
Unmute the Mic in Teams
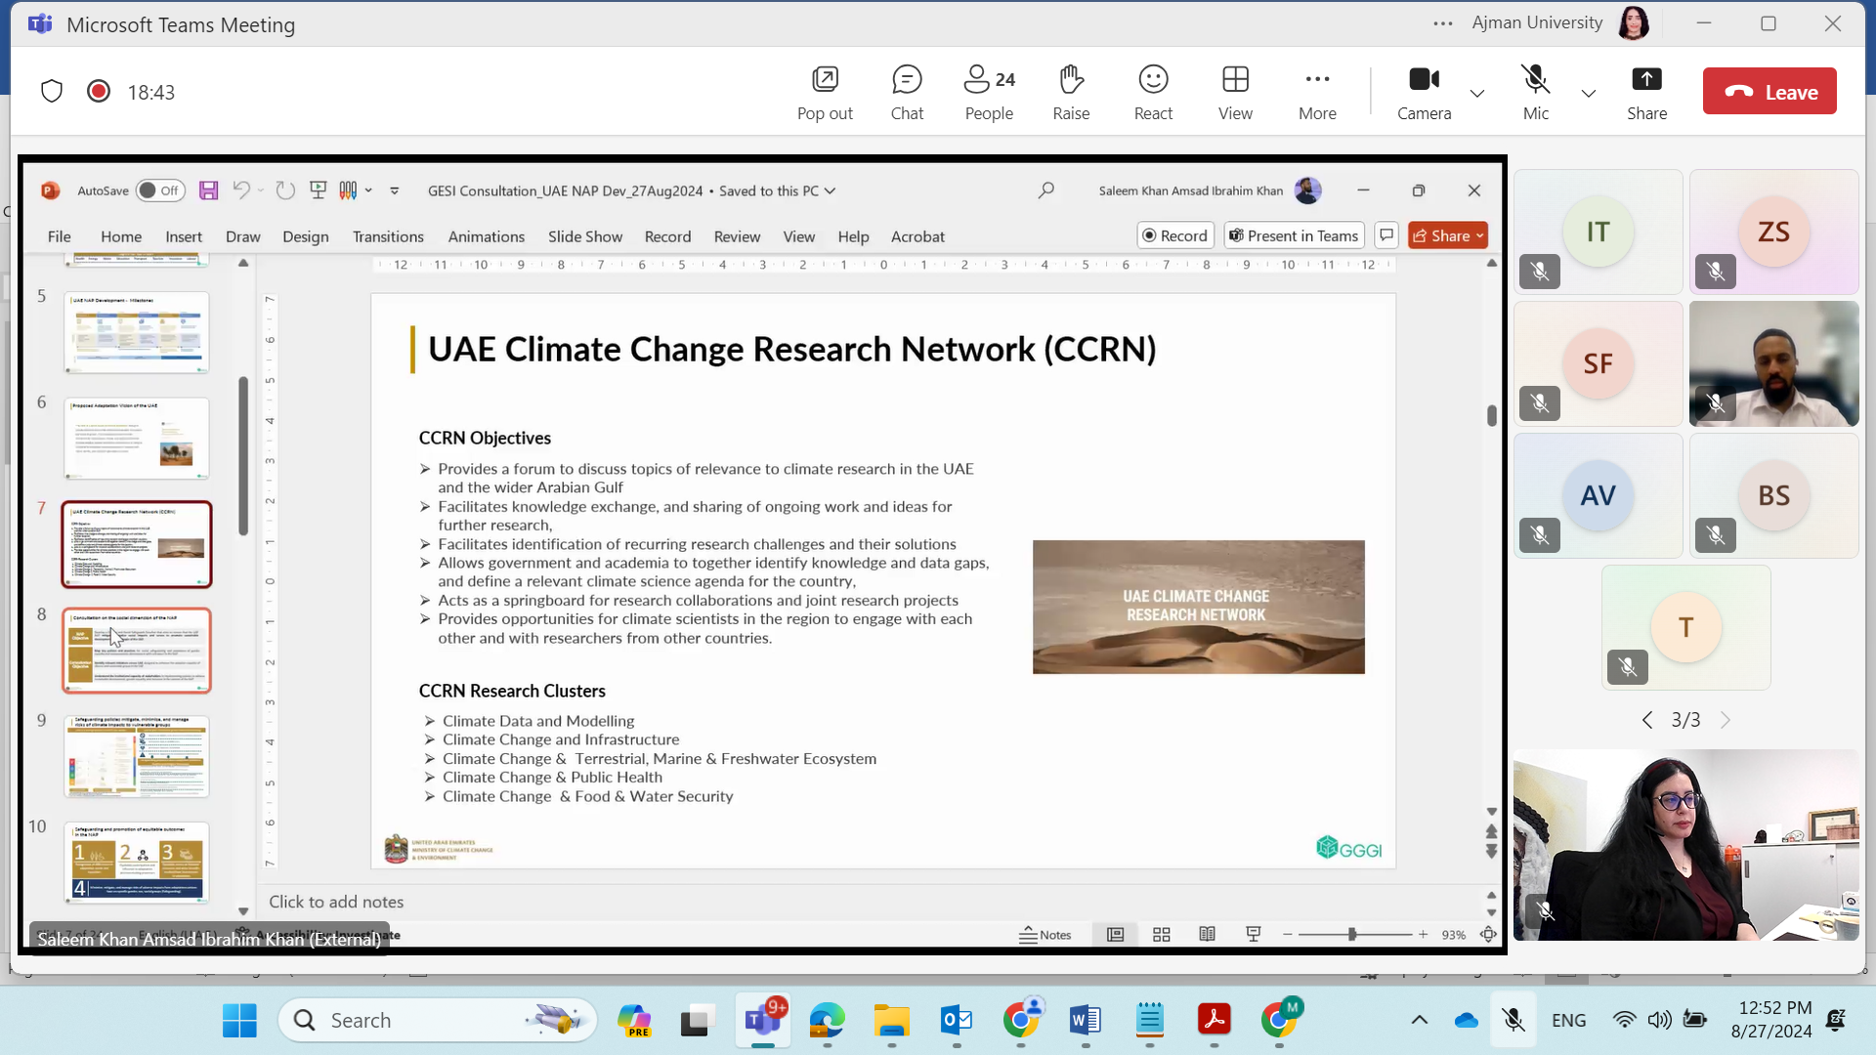(1535, 92)
